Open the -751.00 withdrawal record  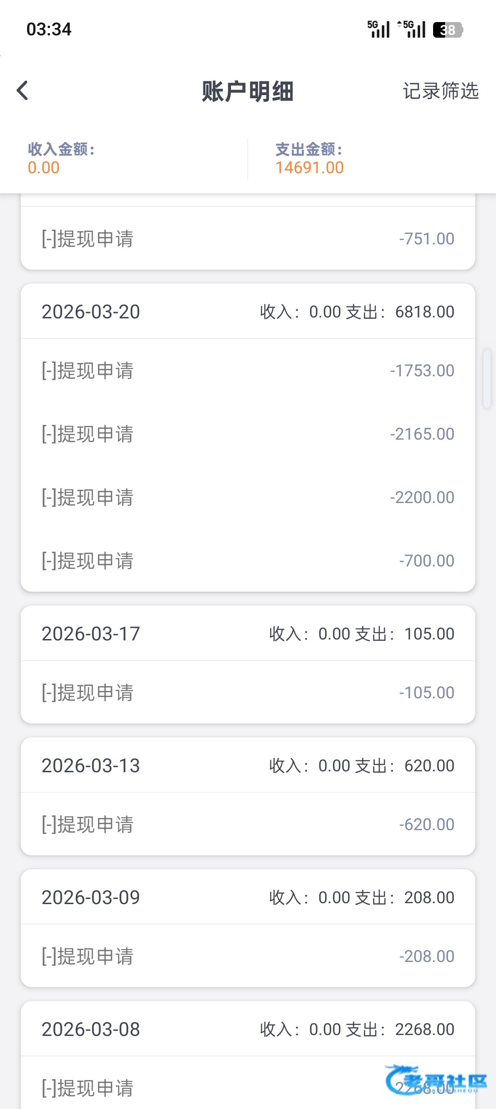point(248,238)
